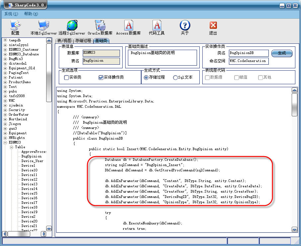Open the 系统(S) menu
This screenshot has width=301, height=246.
pos(11,14)
